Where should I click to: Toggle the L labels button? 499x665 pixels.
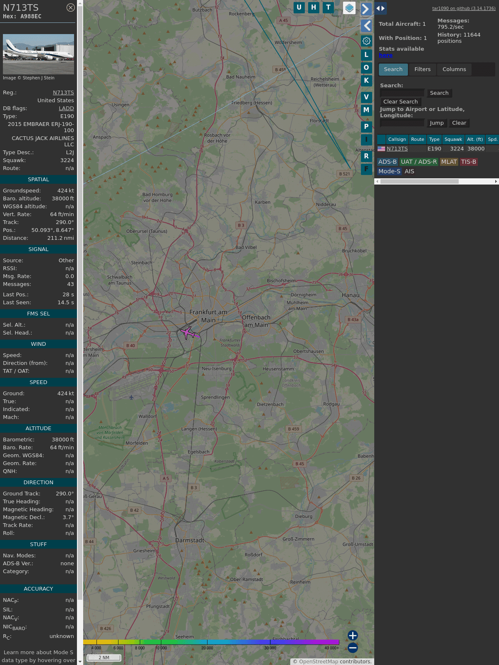click(366, 55)
